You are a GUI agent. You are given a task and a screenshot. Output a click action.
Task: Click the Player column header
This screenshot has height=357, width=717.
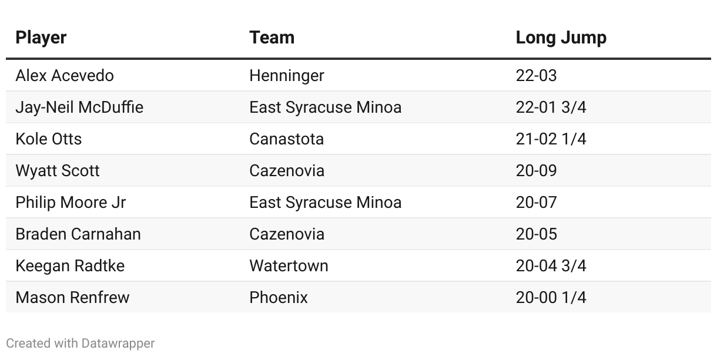41,38
